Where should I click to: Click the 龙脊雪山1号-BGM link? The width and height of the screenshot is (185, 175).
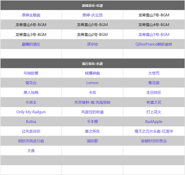pyautogui.click(x=154, y=35)
